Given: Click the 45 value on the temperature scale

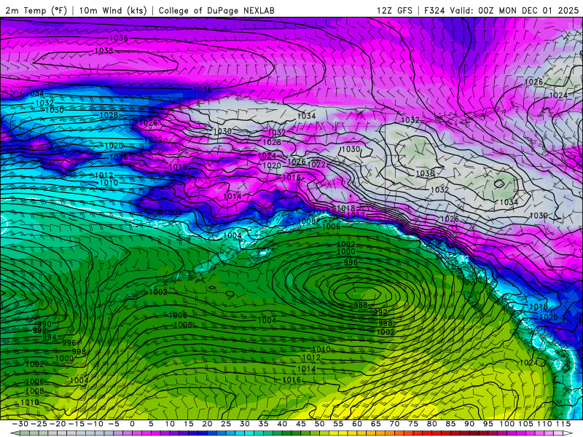Looking at the screenshot, I should click(x=300, y=424).
